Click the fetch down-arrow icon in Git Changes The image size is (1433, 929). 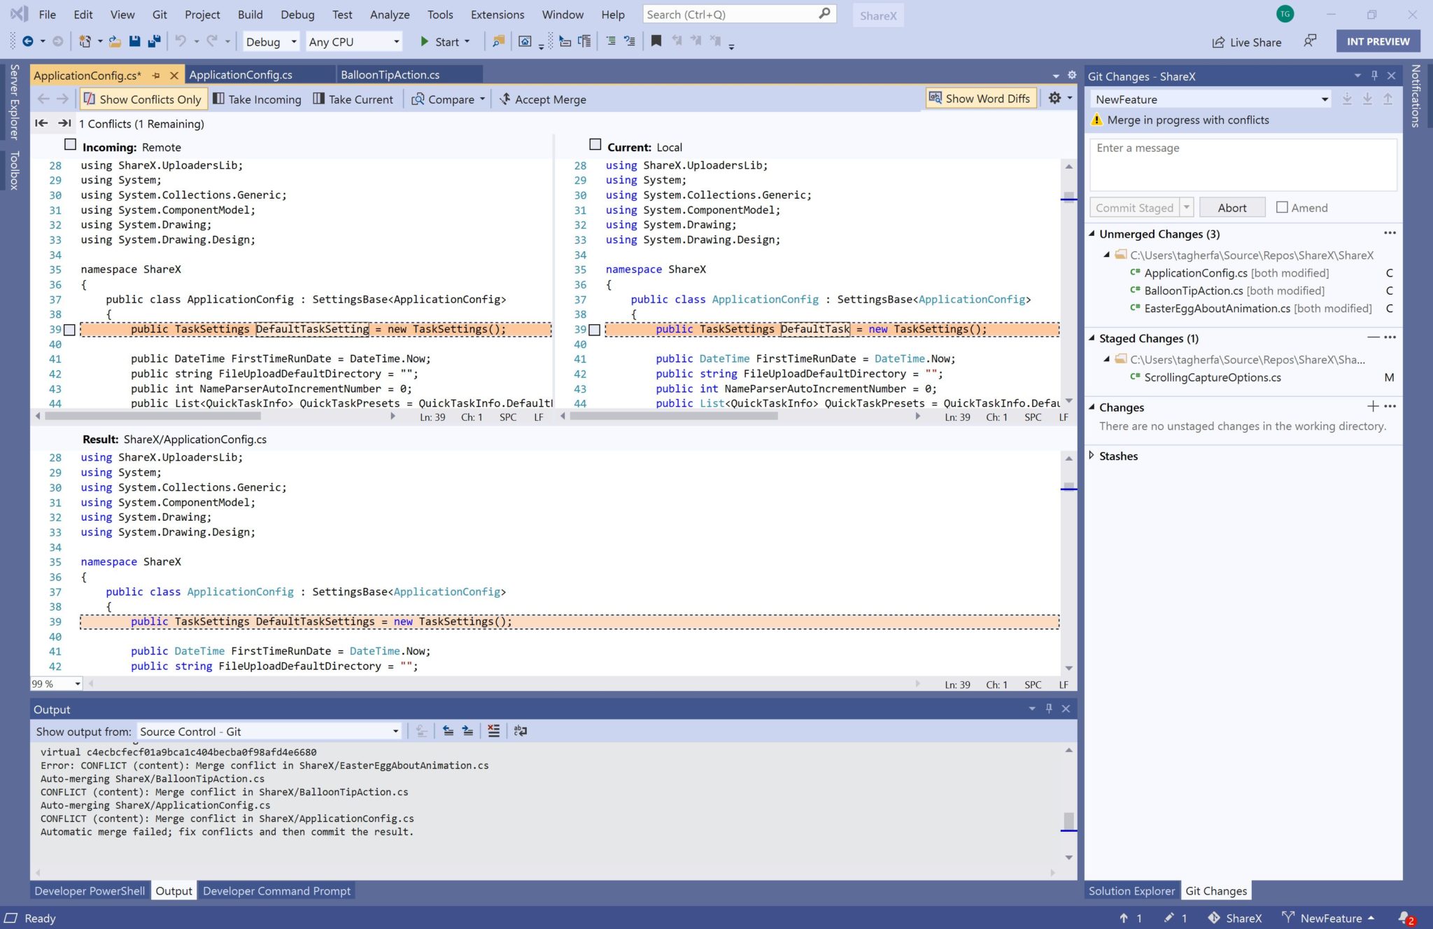(x=1346, y=99)
